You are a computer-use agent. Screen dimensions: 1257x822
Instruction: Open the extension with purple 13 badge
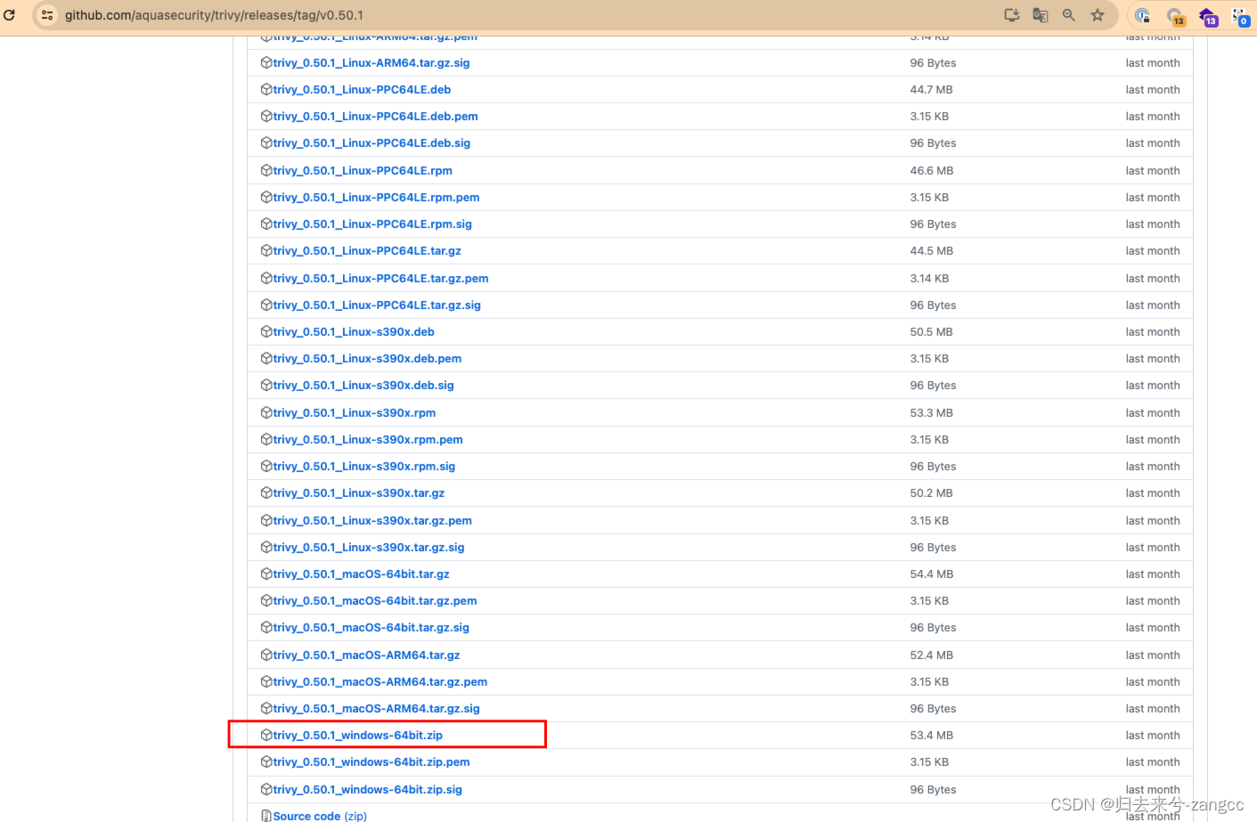point(1208,16)
